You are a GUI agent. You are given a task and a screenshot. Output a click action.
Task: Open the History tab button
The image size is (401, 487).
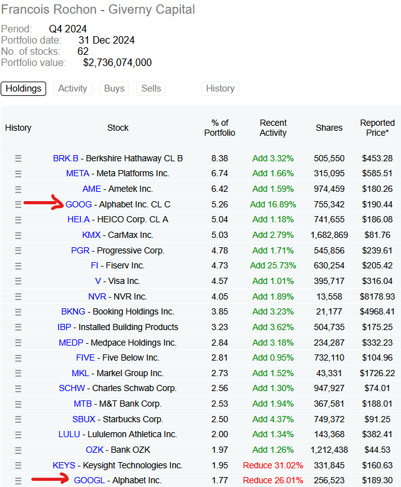220,88
